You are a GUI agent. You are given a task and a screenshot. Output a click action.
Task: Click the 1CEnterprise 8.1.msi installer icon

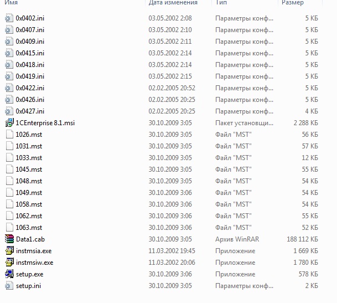[9, 122]
